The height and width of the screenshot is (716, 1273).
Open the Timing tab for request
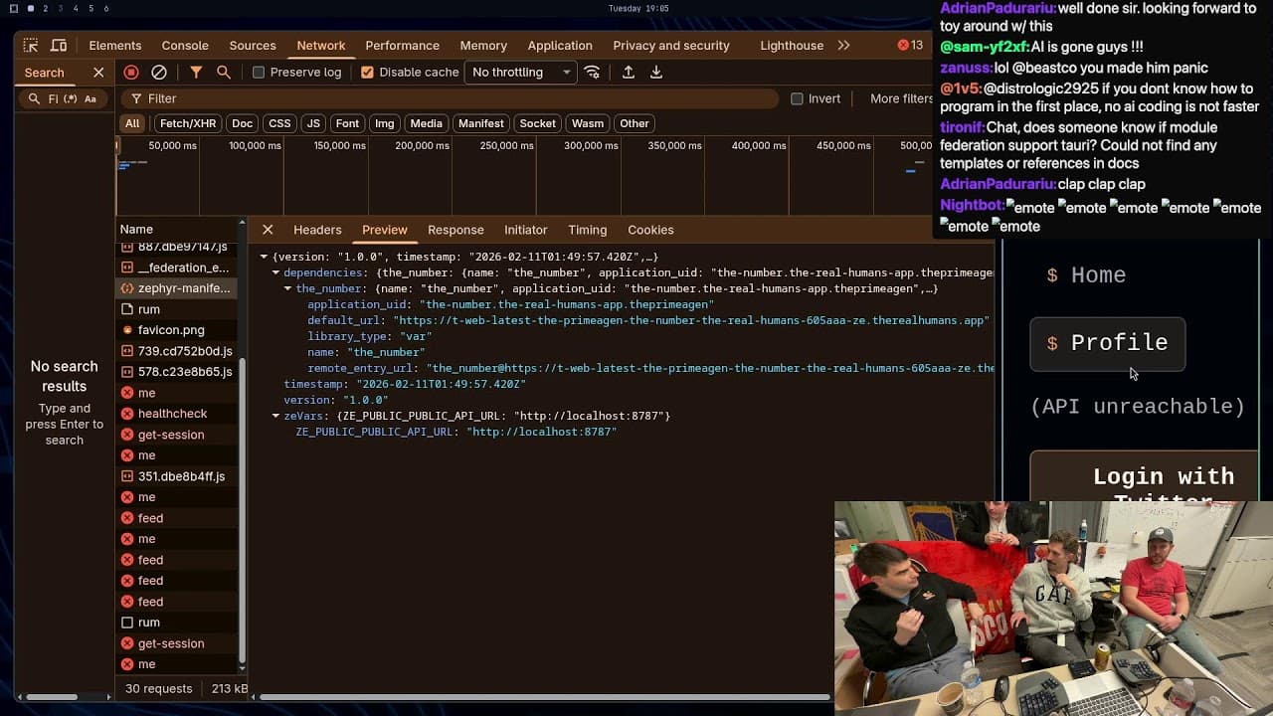coord(587,230)
